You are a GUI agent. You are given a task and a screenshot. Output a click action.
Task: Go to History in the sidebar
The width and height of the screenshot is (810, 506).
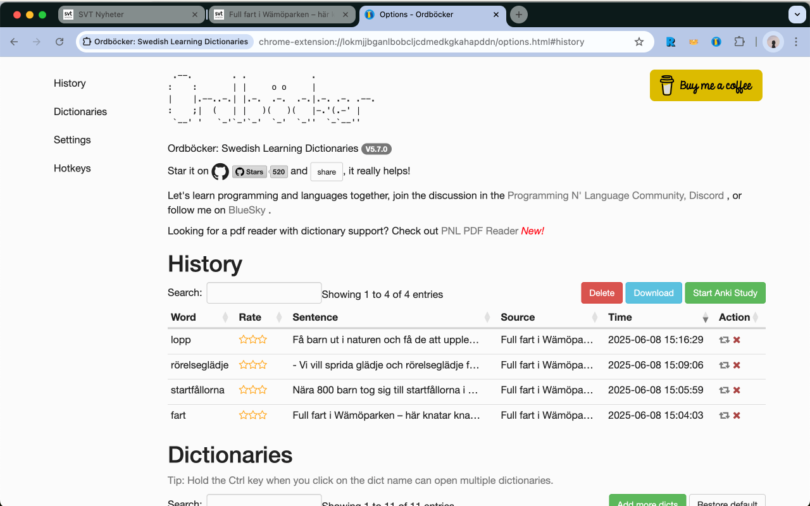tap(70, 83)
